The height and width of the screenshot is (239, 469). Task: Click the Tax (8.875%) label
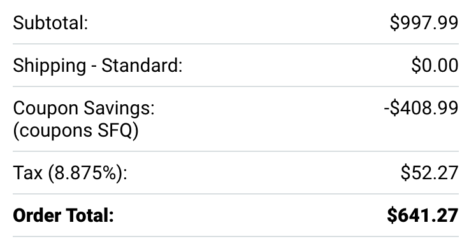click(x=70, y=173)
